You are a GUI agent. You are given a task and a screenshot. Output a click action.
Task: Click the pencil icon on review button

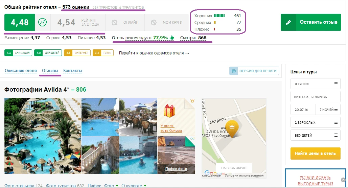coord(288,22)
